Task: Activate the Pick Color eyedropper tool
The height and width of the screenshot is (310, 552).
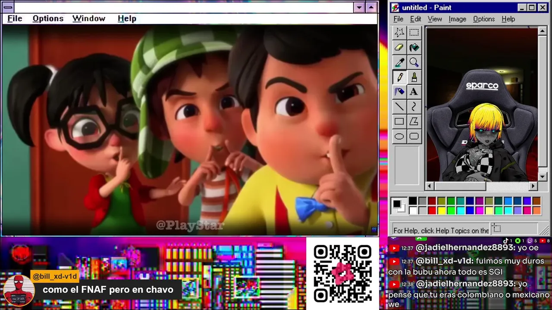Action: (x=399, y=62)
